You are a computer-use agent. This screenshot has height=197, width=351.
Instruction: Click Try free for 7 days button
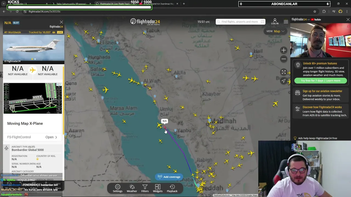(321, 81)
